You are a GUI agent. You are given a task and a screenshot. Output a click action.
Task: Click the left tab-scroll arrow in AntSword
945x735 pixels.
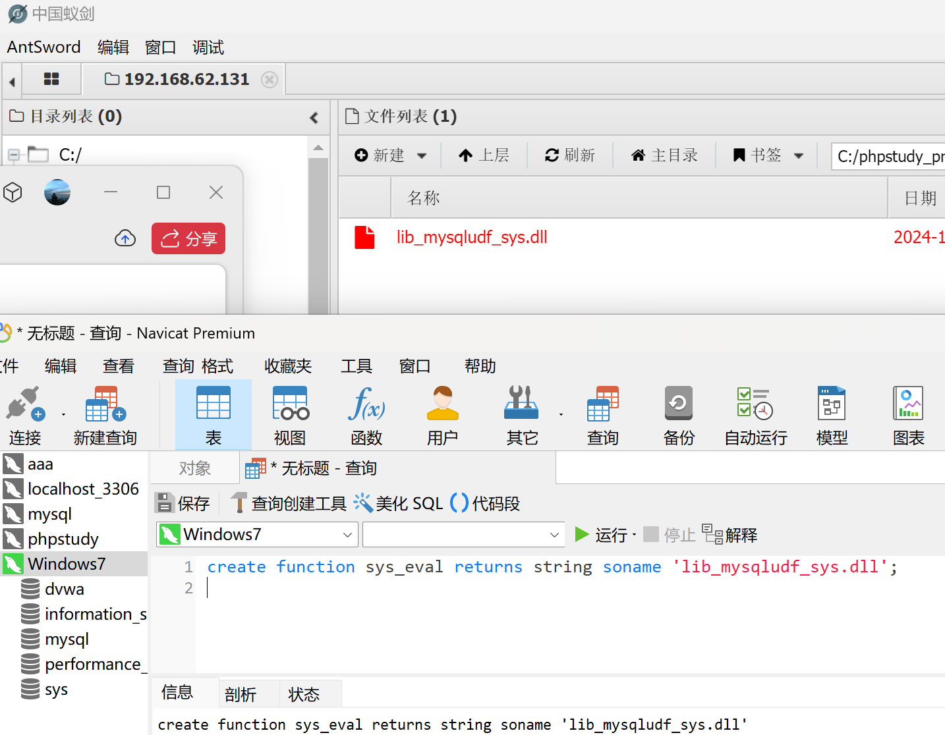[x=12, y=82]
